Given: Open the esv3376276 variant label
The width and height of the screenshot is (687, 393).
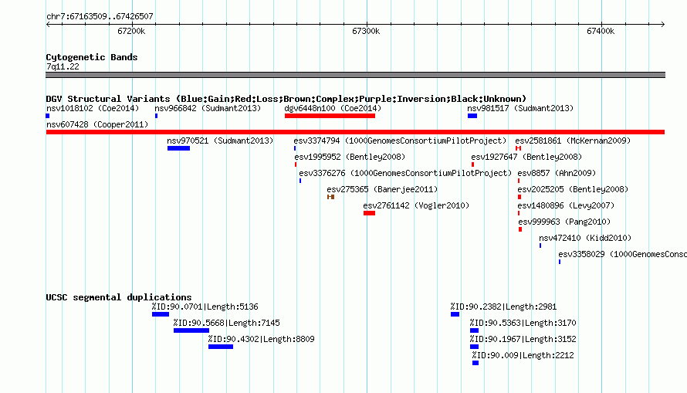Looking at the screenshot, I should [405, 173].
